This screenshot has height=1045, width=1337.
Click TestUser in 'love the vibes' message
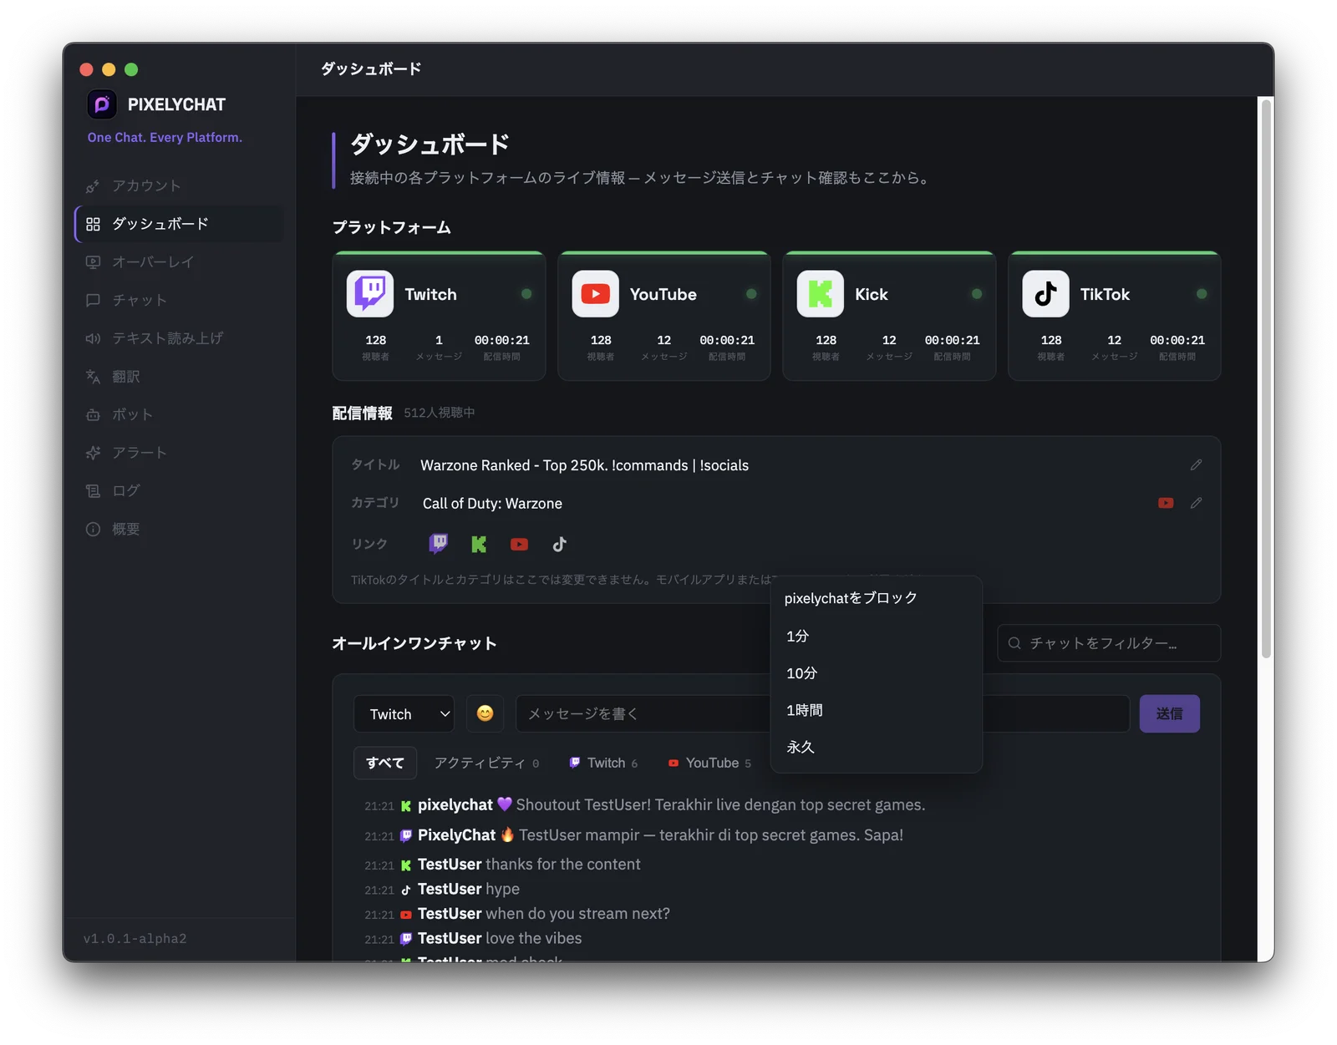[450, 938]
